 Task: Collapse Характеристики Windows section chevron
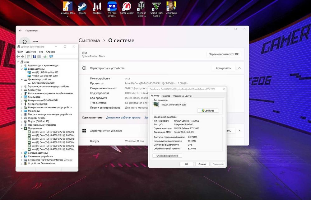(239, 131)
